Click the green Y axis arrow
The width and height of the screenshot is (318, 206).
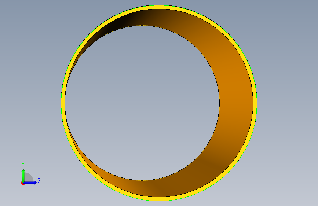[23, 175]
